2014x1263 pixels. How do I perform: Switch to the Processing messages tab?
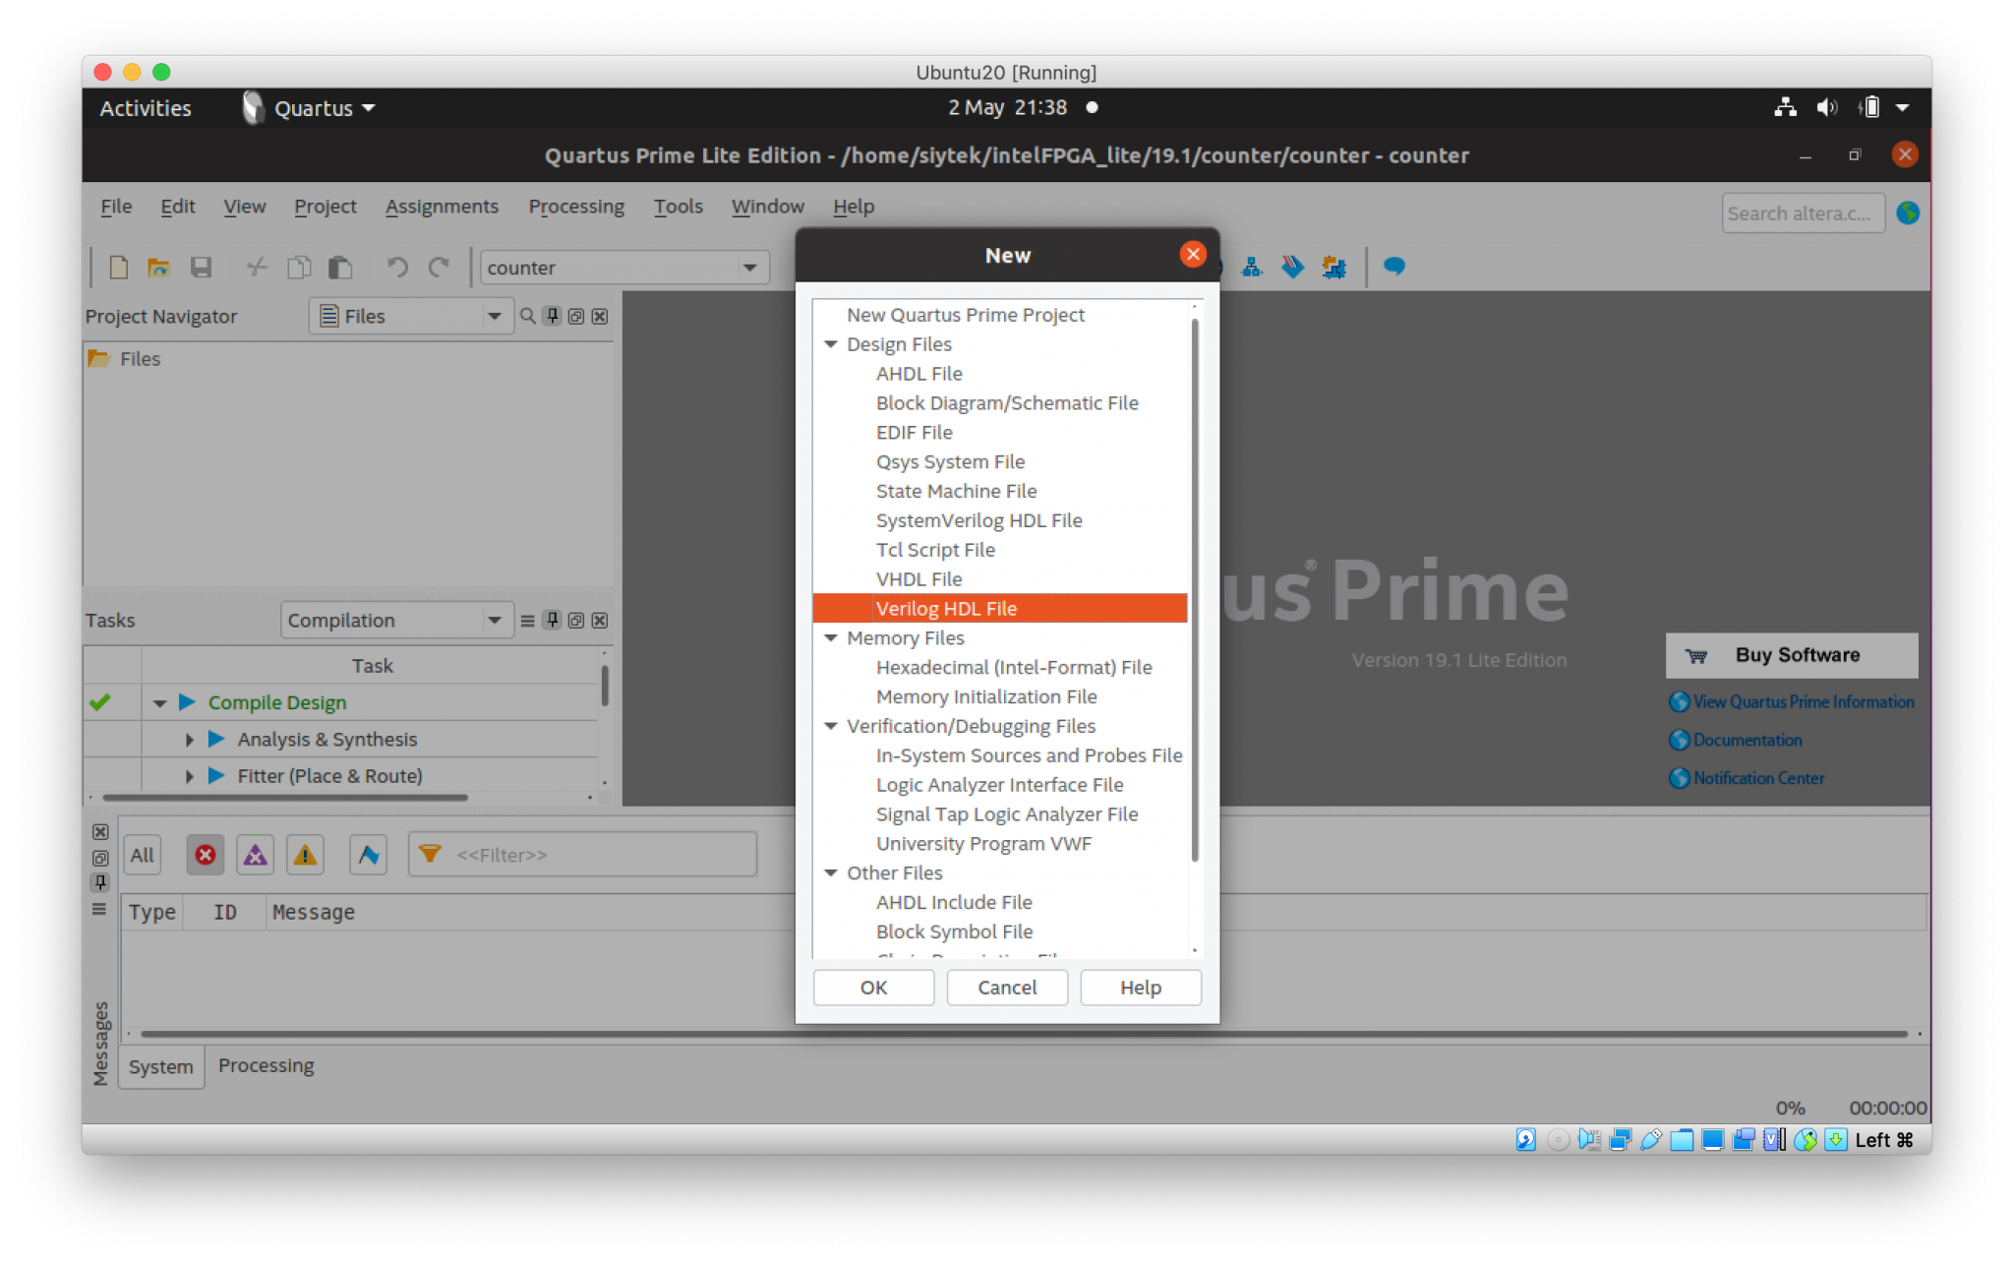point(266,1065)
